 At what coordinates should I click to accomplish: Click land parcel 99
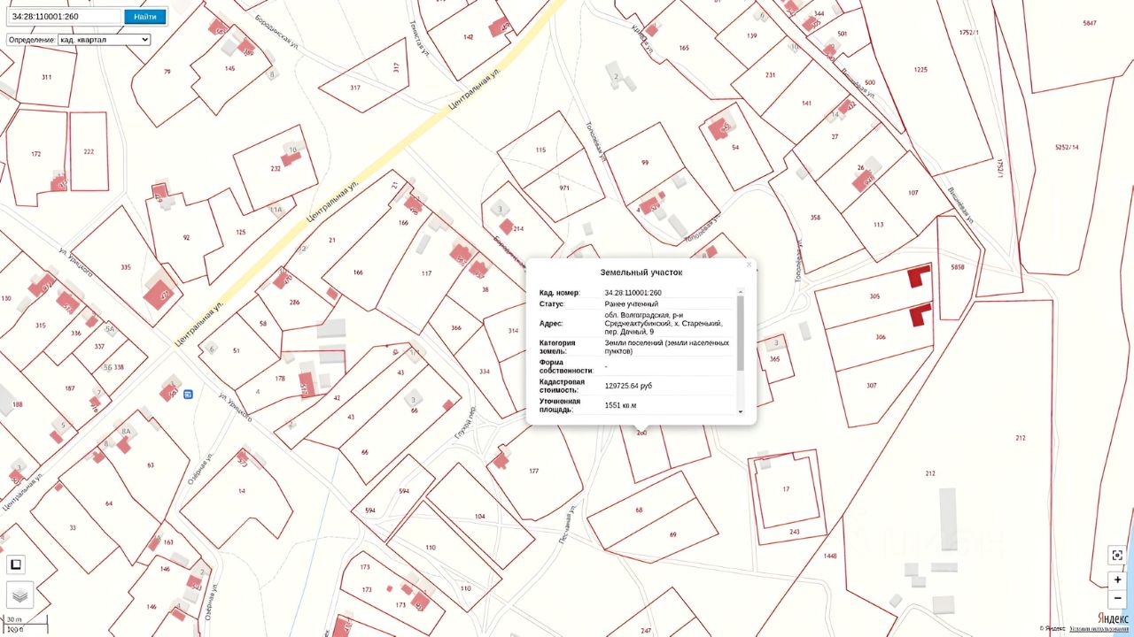click(x=645, y=163)
